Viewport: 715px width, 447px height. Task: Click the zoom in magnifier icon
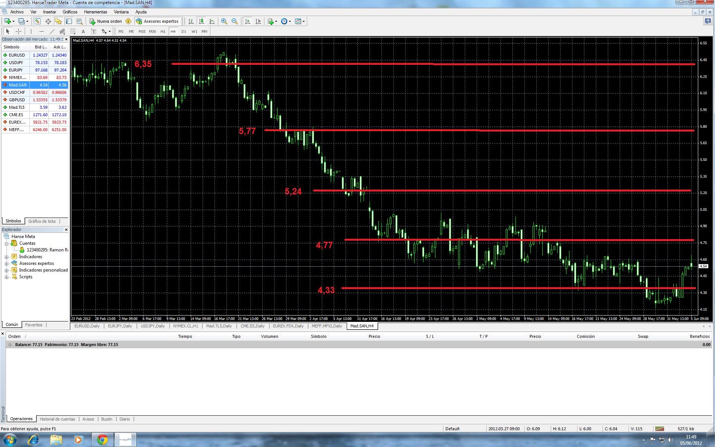pyautogui.click(x=224, y=21)
